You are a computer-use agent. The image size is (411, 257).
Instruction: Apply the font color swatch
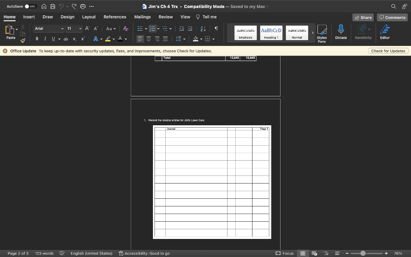tap(120, 39)
